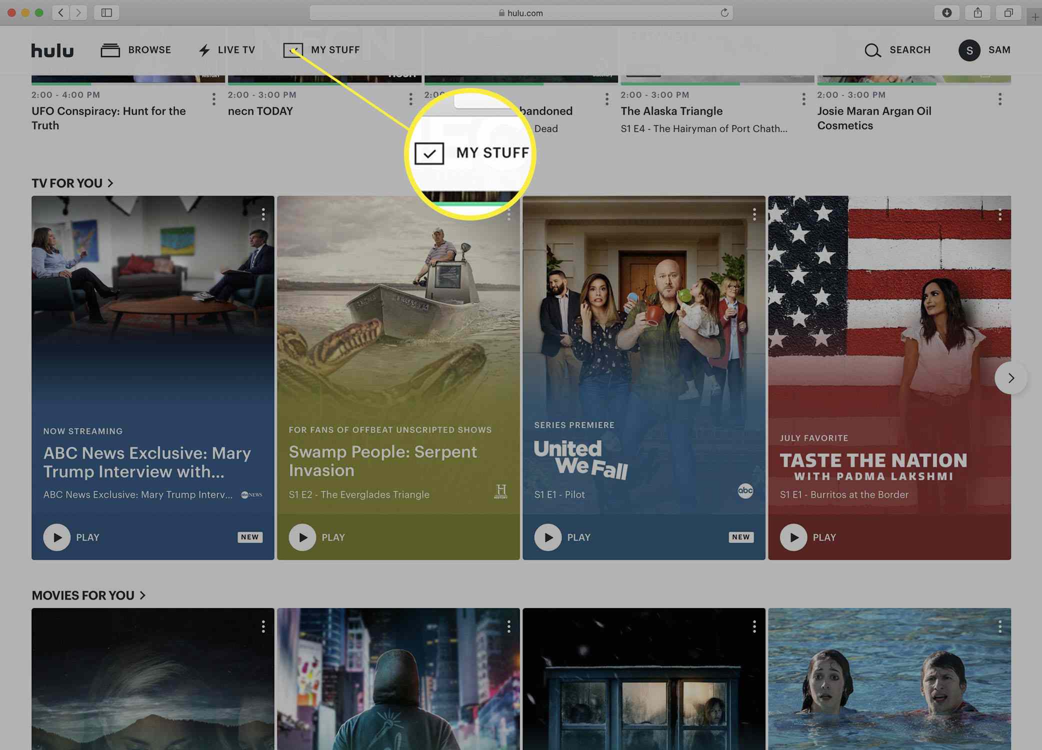1042x750 pixels.
Task: Go back with the Safari back arrow
Action: tap(61, 12)
